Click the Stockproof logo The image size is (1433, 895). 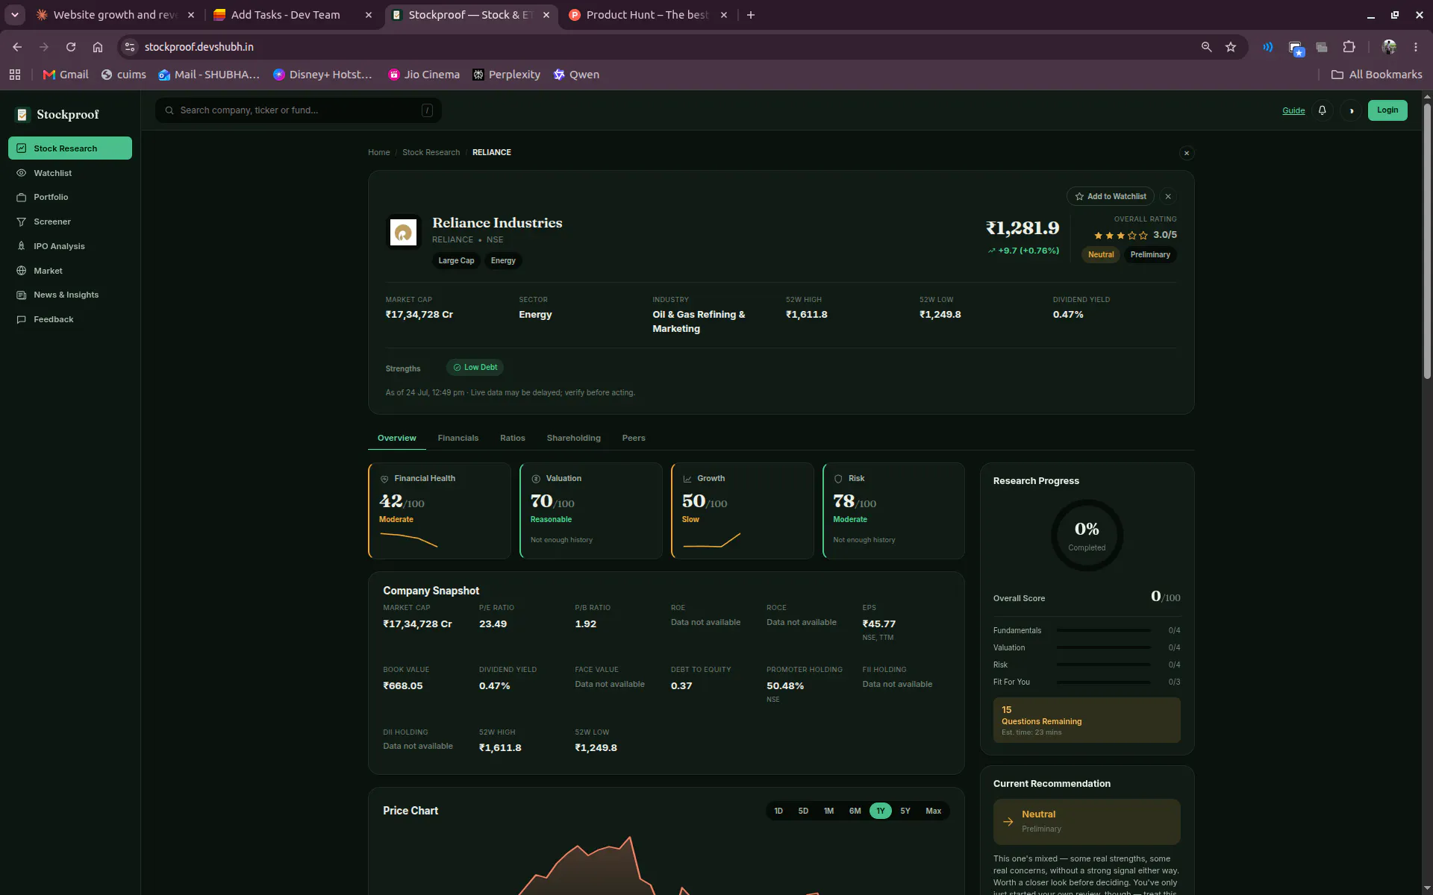click(57, 114)
